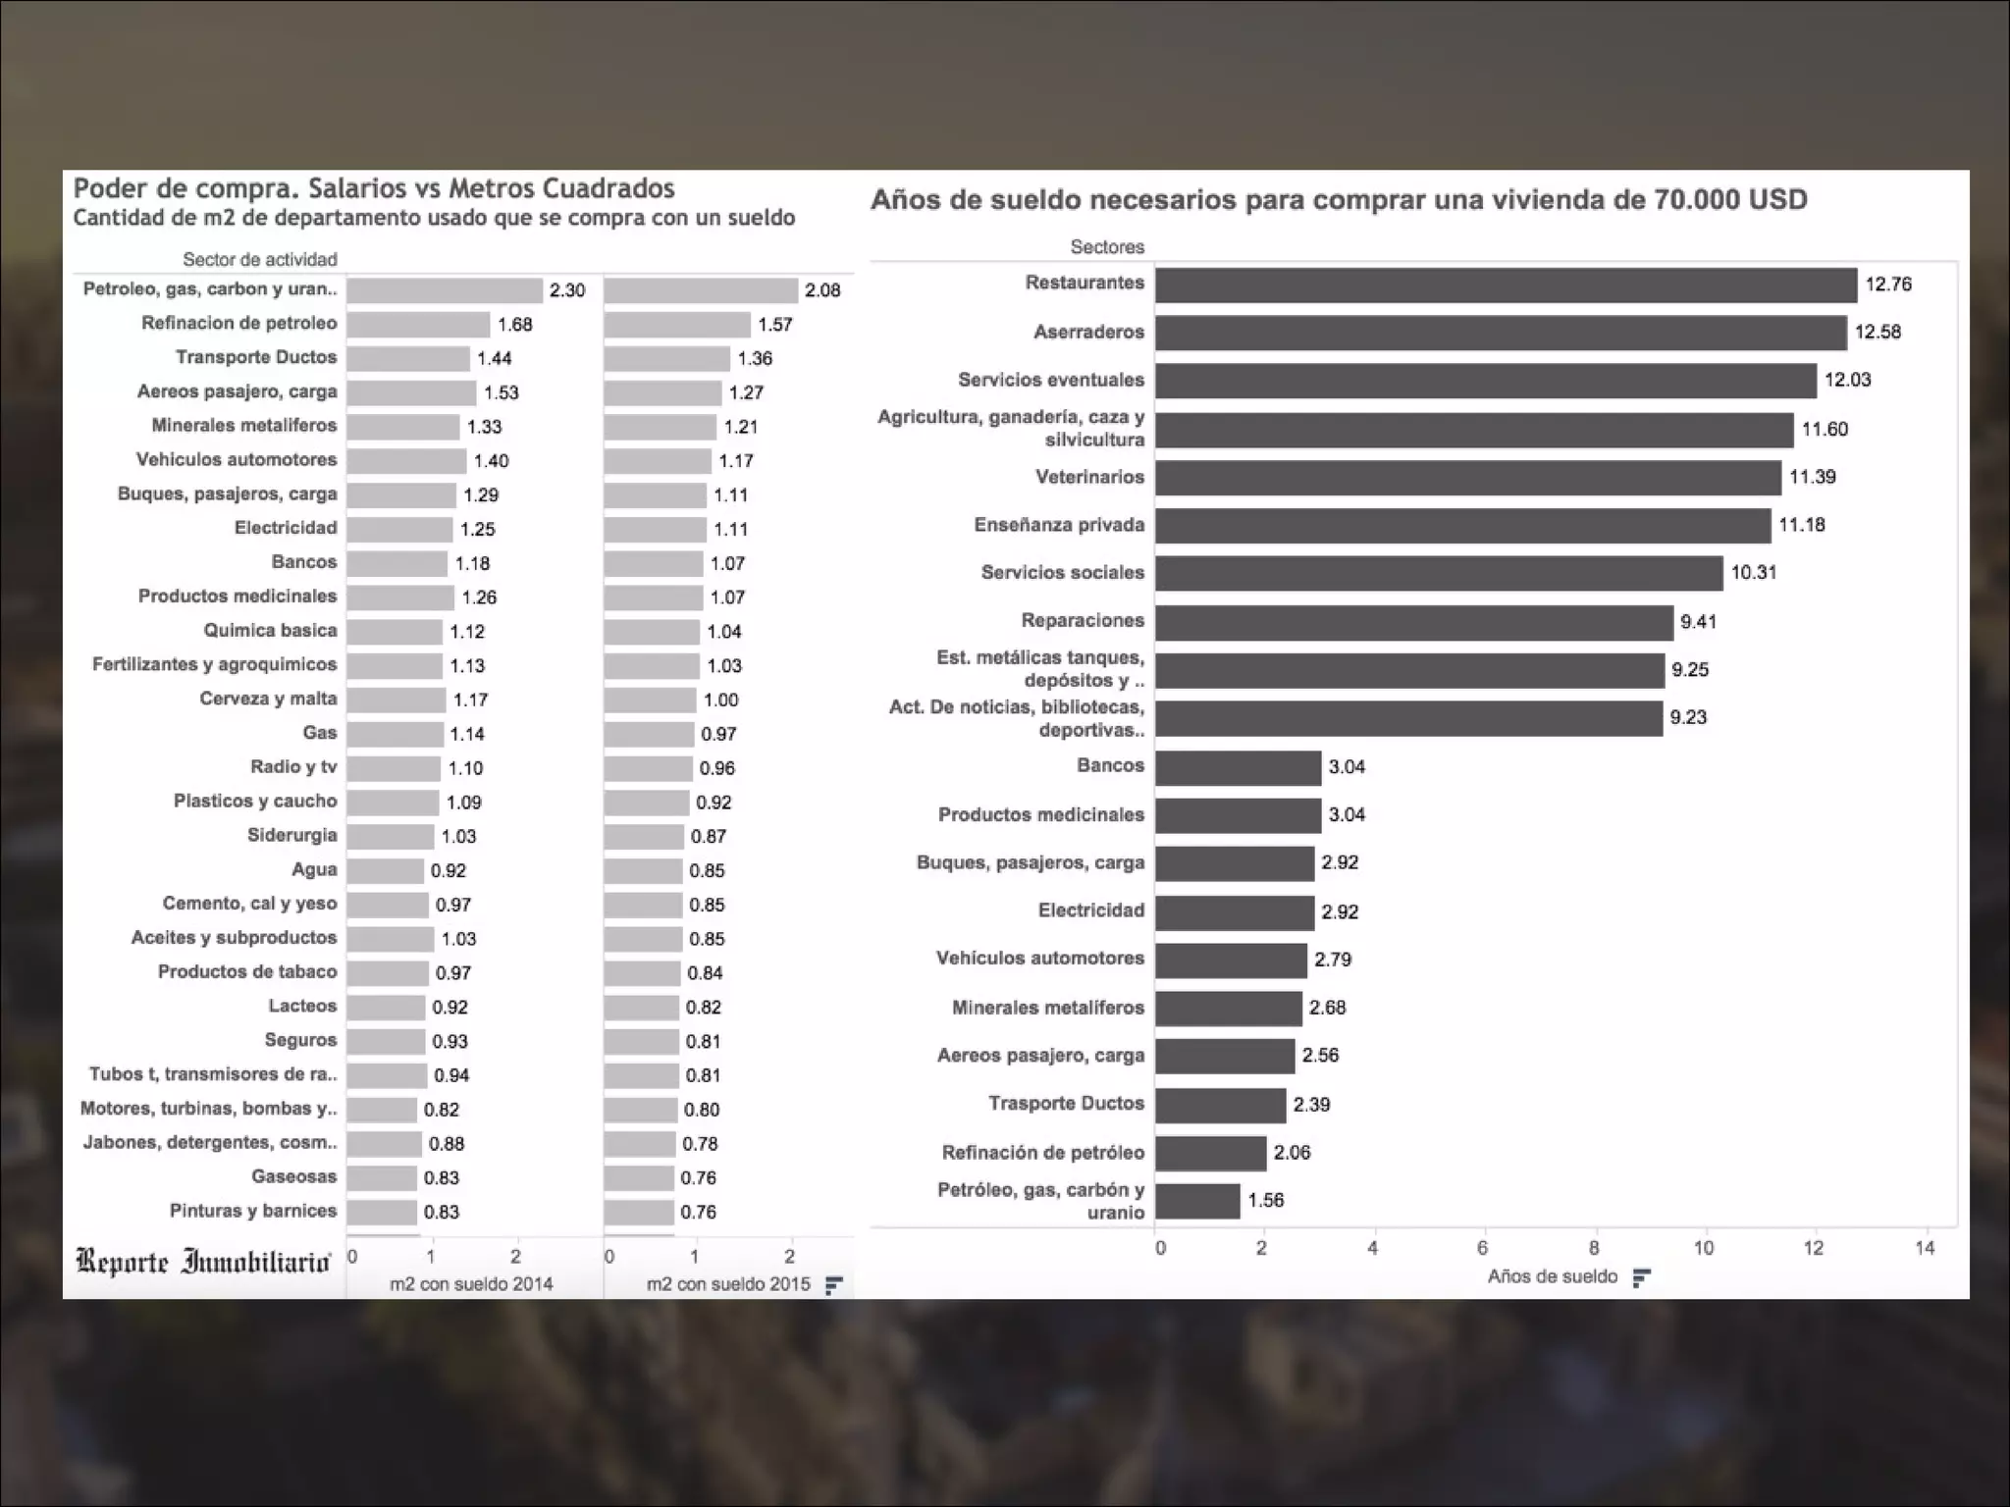Click sort icon next to Años de sueldo

tap(1641, 1277)
